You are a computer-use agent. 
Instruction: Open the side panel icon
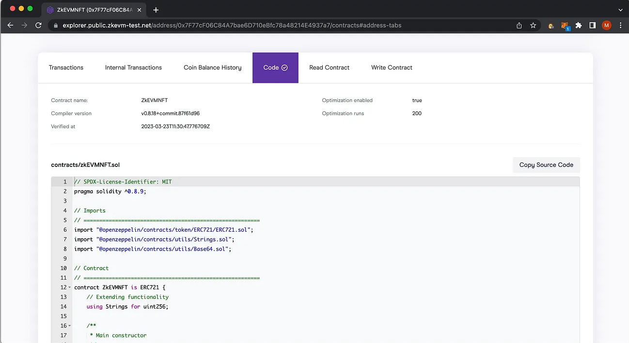(x=592, y=26)
